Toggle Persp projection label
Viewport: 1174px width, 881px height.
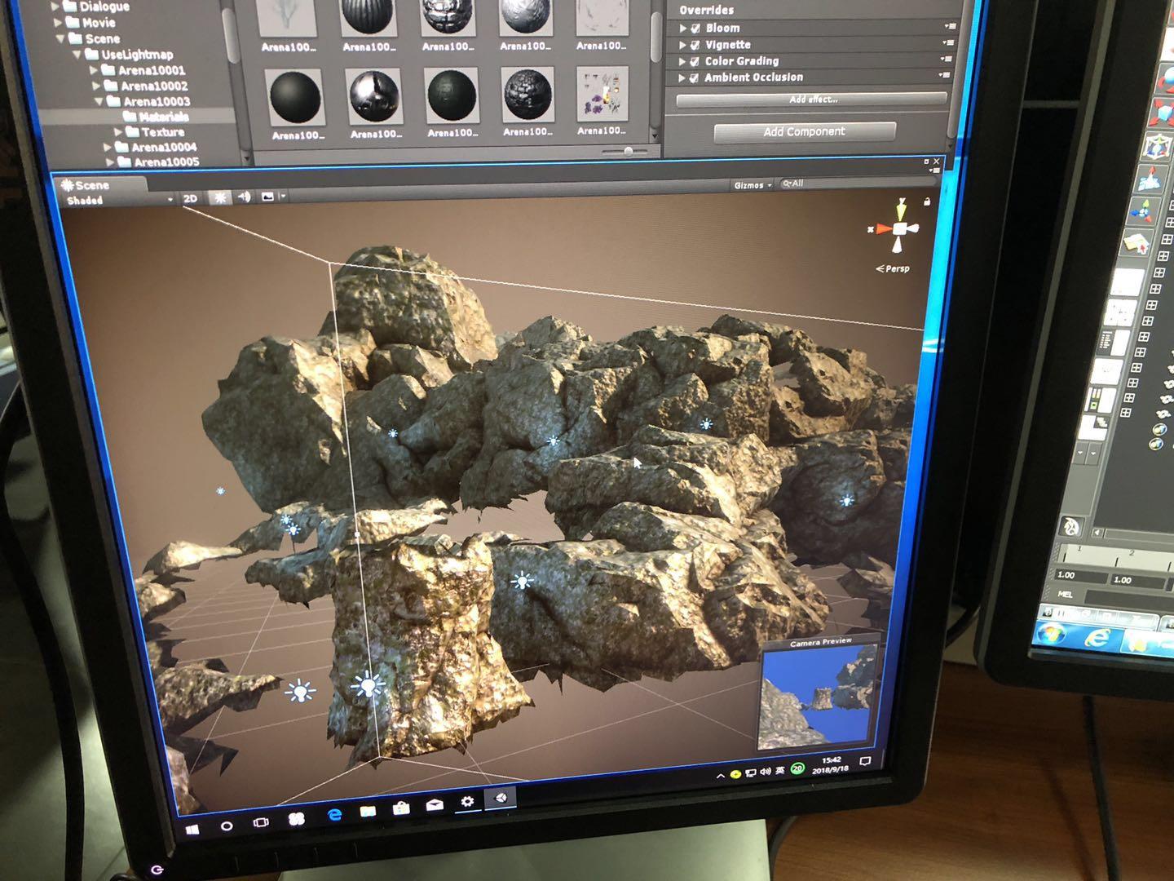point(893,268)
